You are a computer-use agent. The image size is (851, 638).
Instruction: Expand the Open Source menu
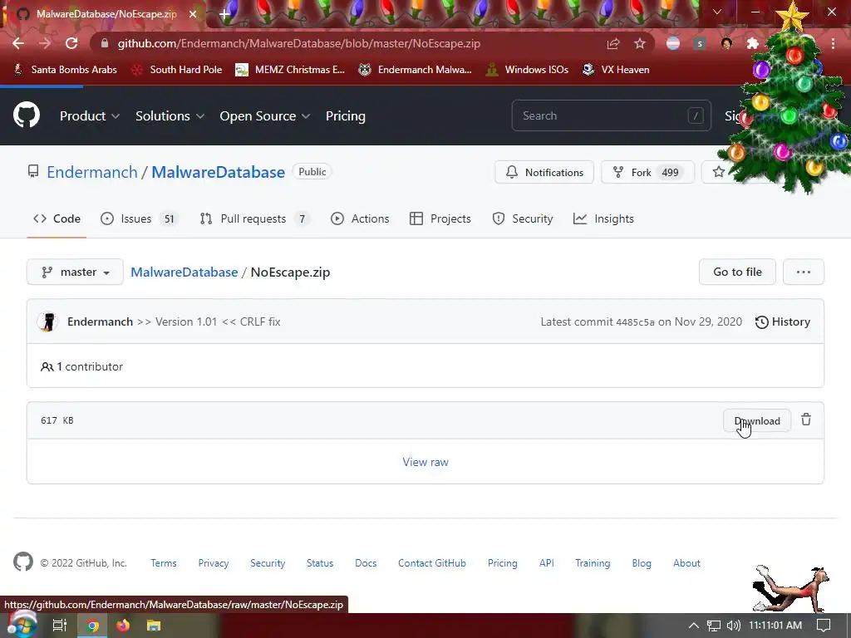pyautogui.click(x=265, y=116)
